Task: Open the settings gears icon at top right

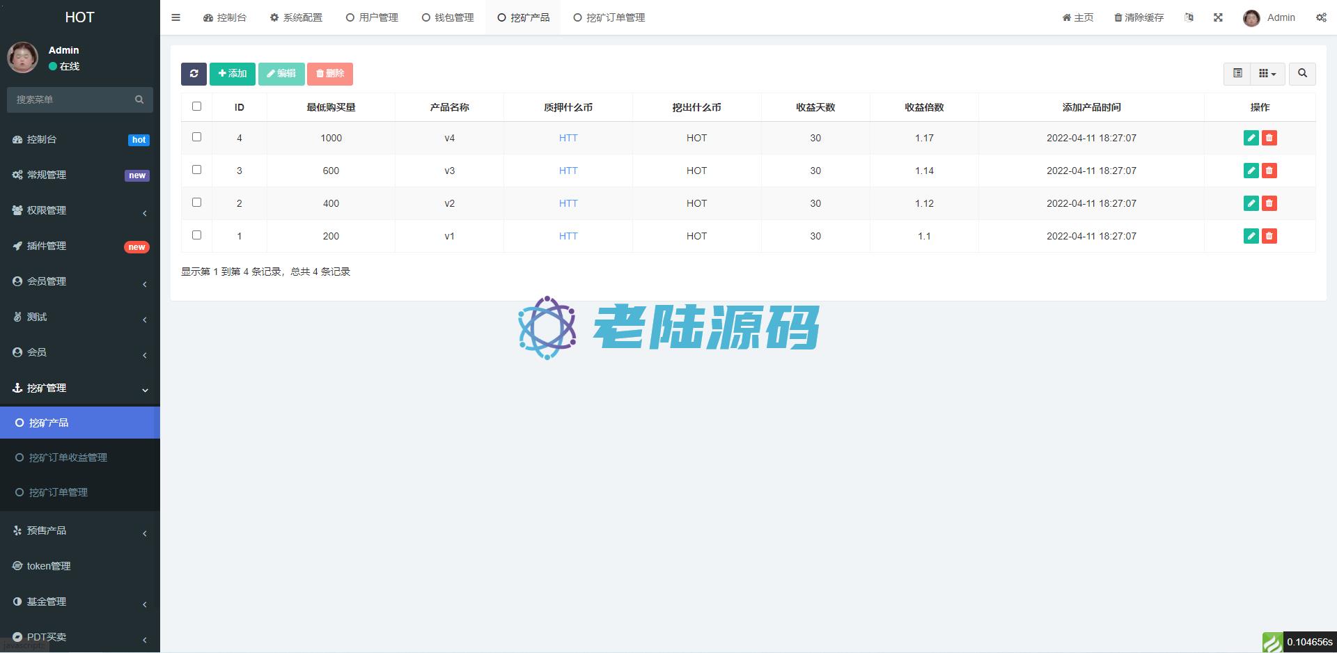Action: [1320, 17]
